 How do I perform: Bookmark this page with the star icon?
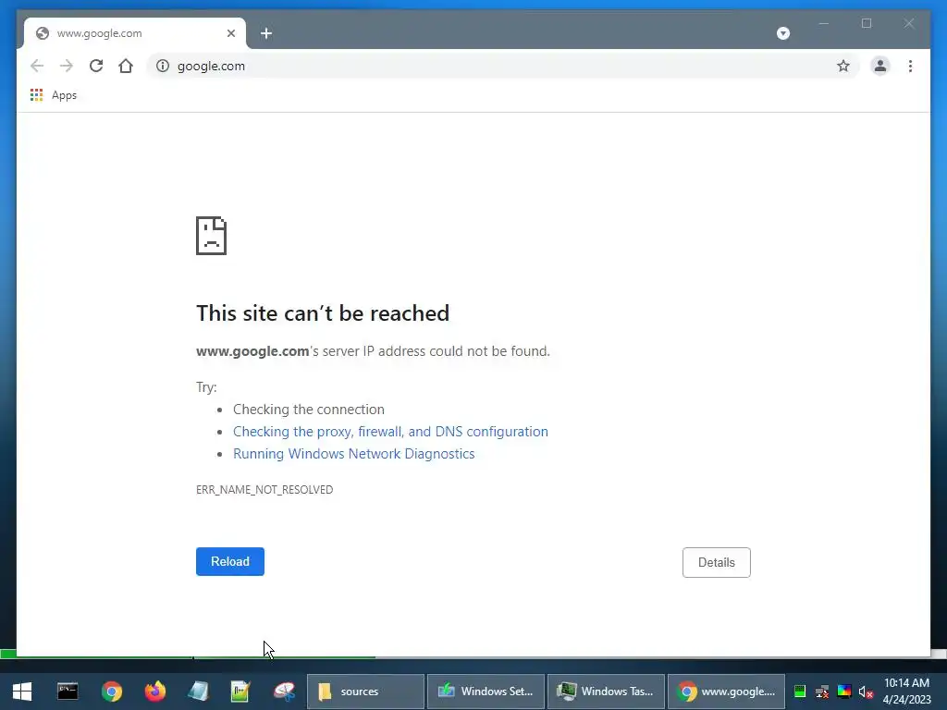pos(843,66)
